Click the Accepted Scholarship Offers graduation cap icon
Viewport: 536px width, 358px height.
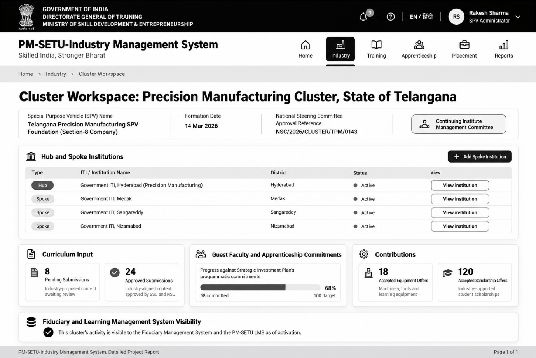(448, 273)
